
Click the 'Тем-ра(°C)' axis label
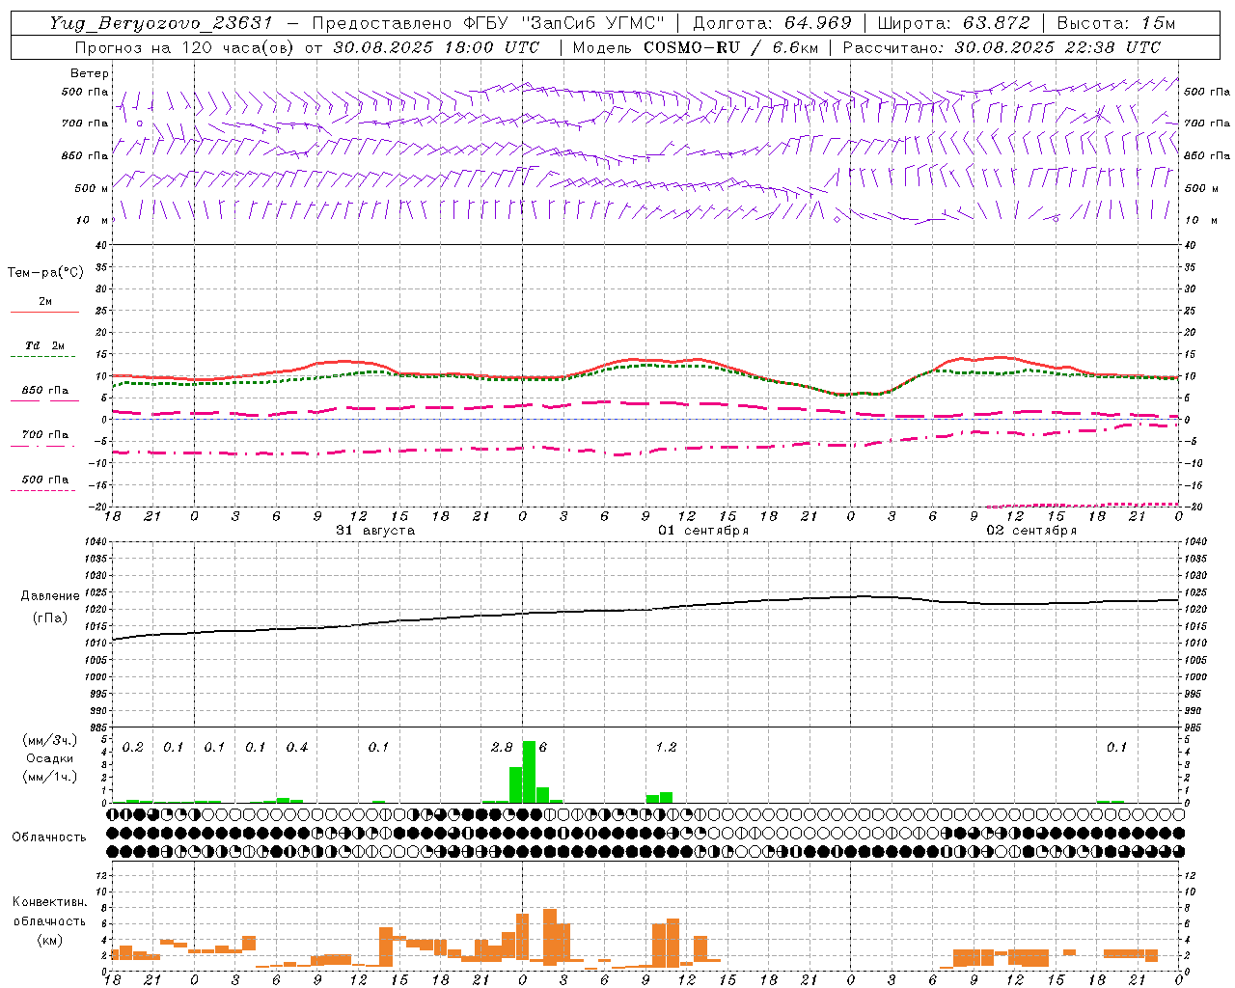pos(45,273)
